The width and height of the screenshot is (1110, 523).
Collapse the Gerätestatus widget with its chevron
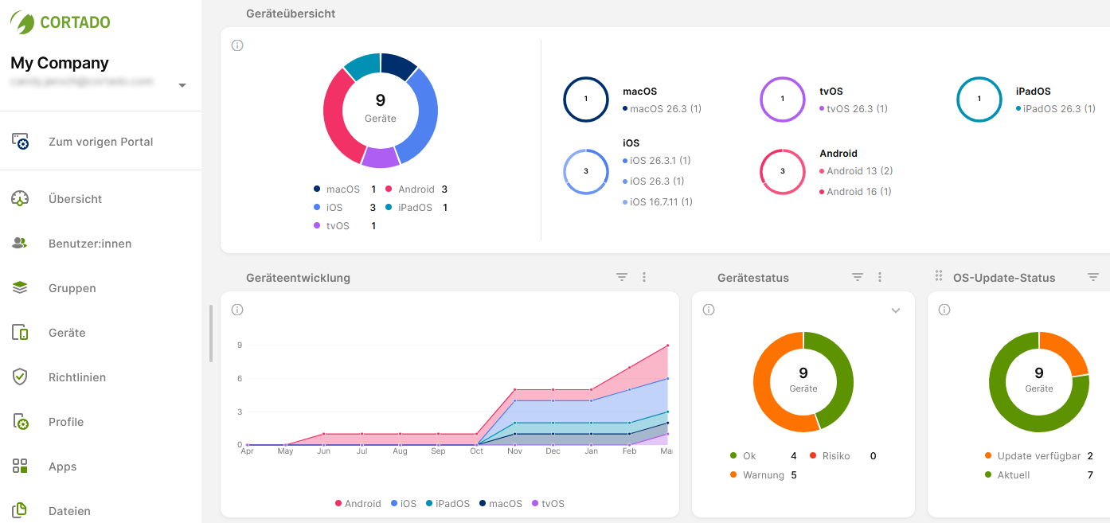click(897, 310)
